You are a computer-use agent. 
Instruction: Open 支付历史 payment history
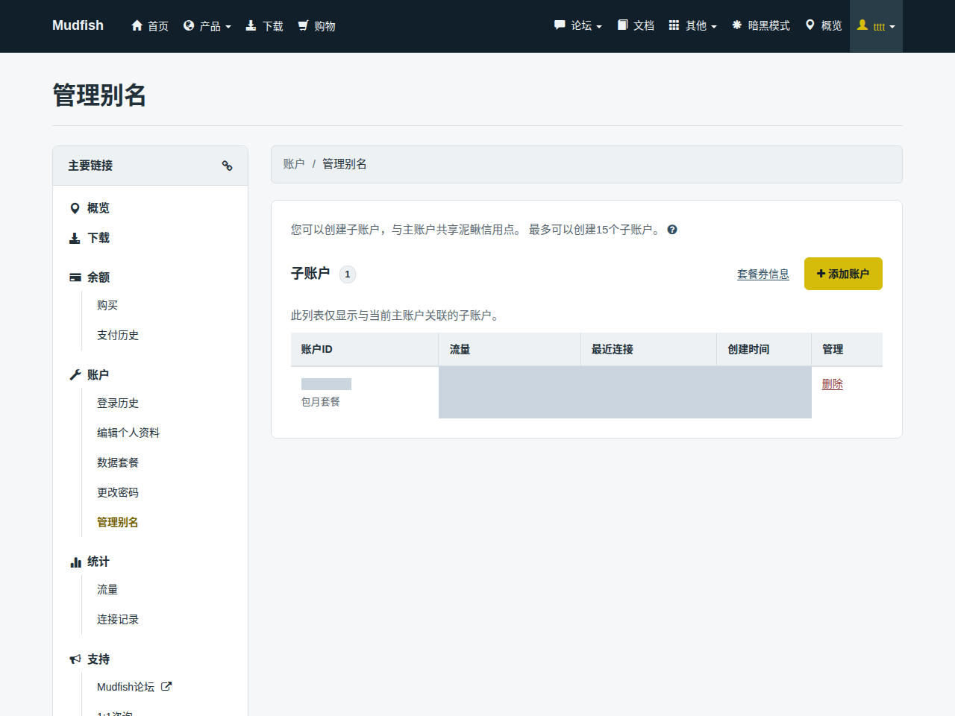[118, 335]
